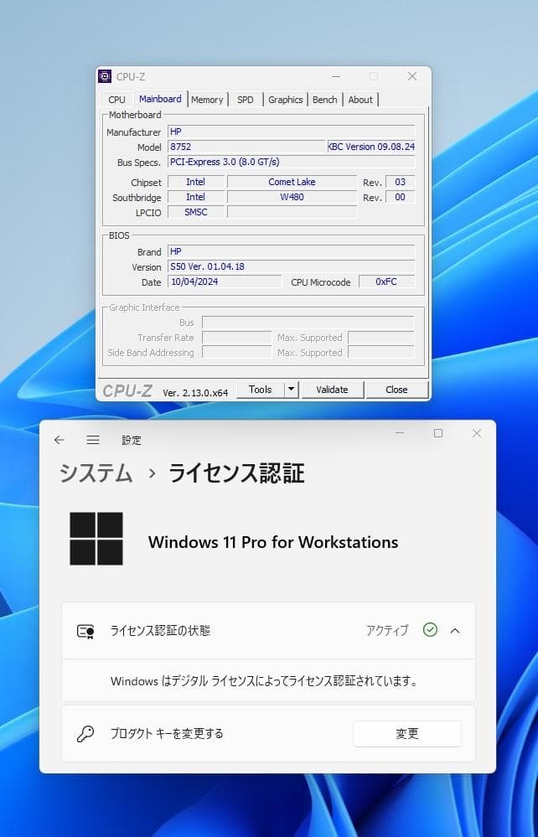Viewport: 538px width, 837px height.
Task: Click the CPU-Z app icon in title bar
Action: tap(105, 76)
